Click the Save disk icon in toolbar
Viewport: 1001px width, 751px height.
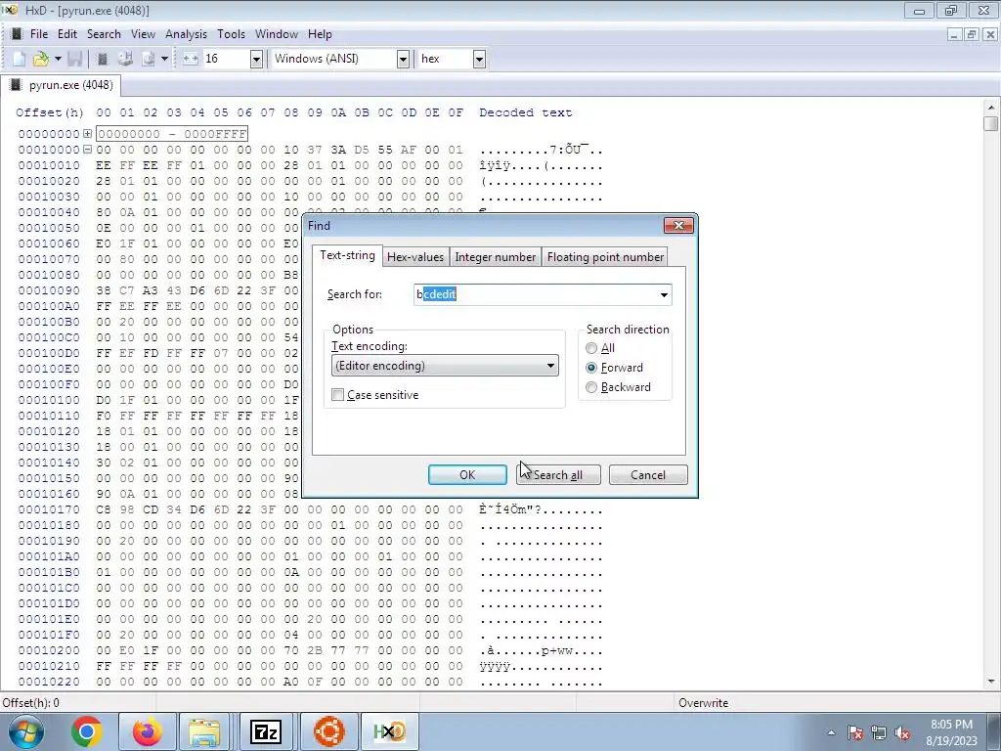[74, 59]
